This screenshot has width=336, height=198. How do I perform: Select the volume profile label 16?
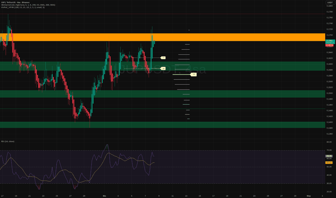(194, 74)
